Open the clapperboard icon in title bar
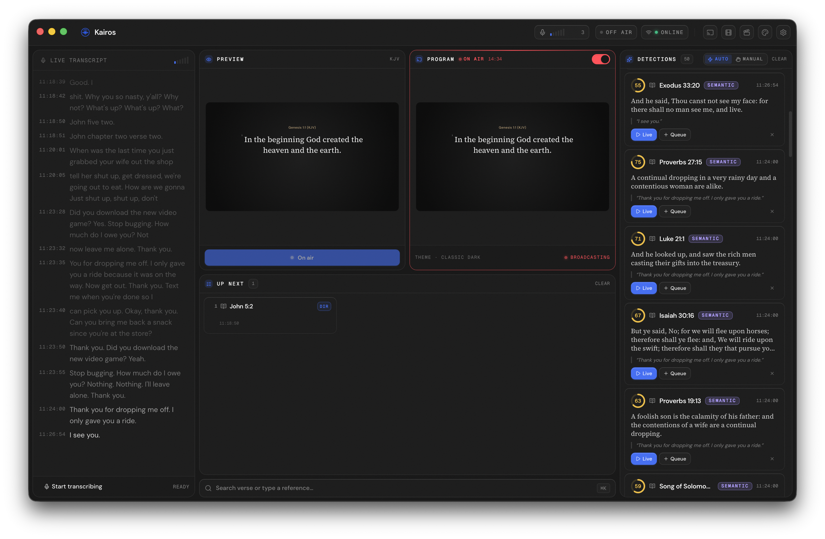Image resolution: width=825 pixels, height=539 pixels. tap(747, 32)
